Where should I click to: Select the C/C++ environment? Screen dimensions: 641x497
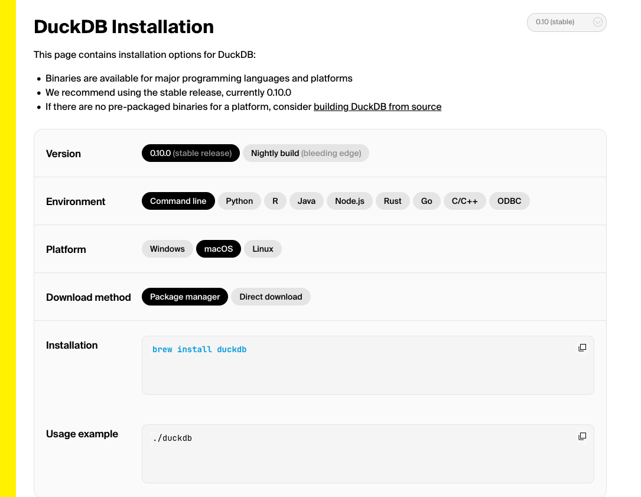(x=464, y=201)
